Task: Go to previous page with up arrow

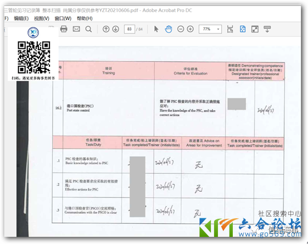Action: [106, 29]
